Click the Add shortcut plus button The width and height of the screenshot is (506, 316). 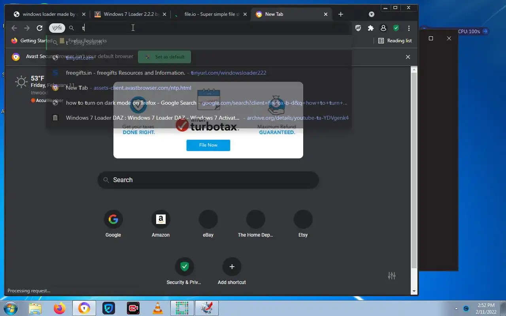[x=232, y=267]
